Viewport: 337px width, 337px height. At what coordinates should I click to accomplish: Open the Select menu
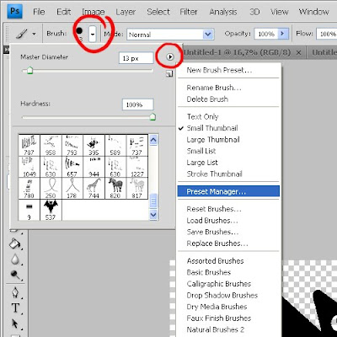(158, 12)
